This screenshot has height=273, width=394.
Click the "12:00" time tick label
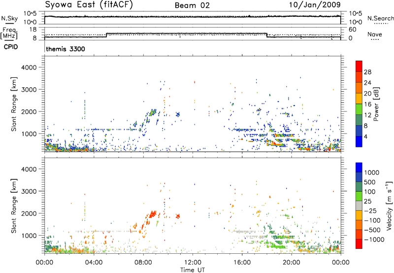[x=193, y=263]
